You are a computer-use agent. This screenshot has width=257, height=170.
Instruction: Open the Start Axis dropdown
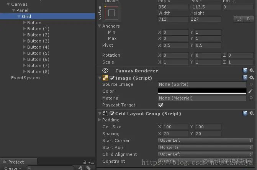[x=206, y=147]
